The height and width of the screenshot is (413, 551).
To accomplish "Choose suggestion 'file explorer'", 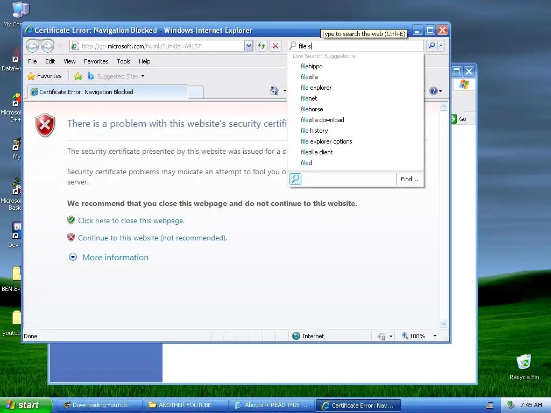I will (x=355, y=88).
